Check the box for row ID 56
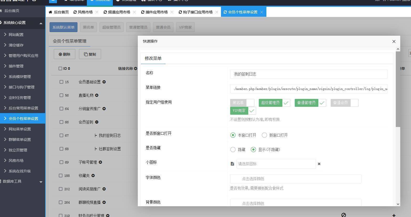411x217 pixels. [61, 95]
